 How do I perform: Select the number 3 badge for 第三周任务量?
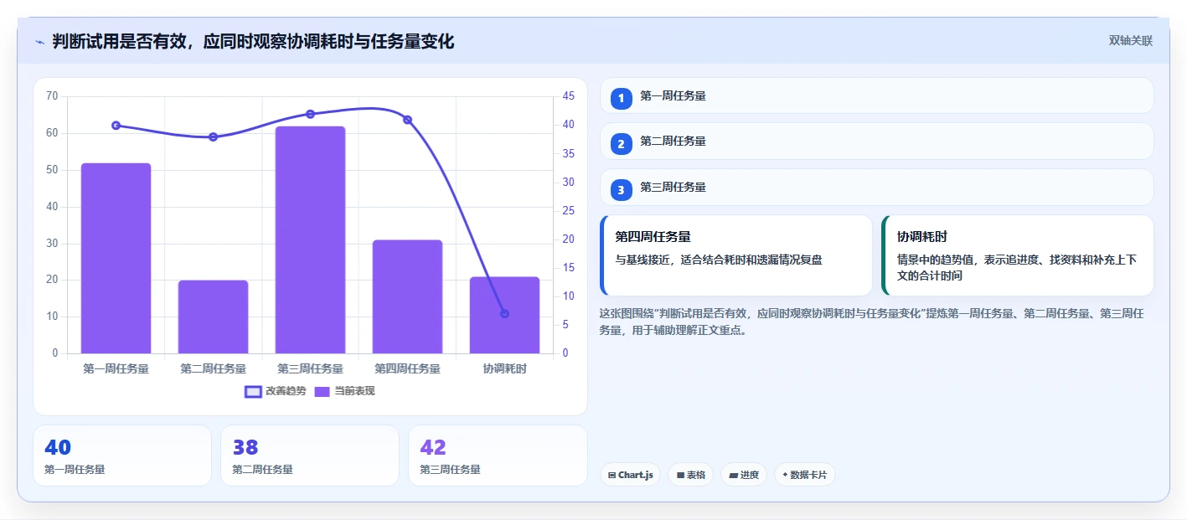click(621, 190)
